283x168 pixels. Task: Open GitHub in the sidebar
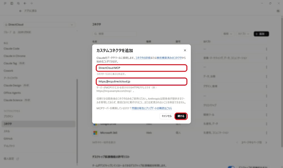point(8,139)
